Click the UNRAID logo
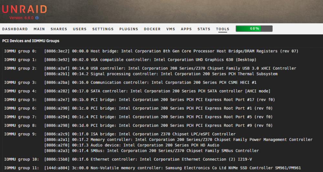323x172 pixels. [24, 9]
